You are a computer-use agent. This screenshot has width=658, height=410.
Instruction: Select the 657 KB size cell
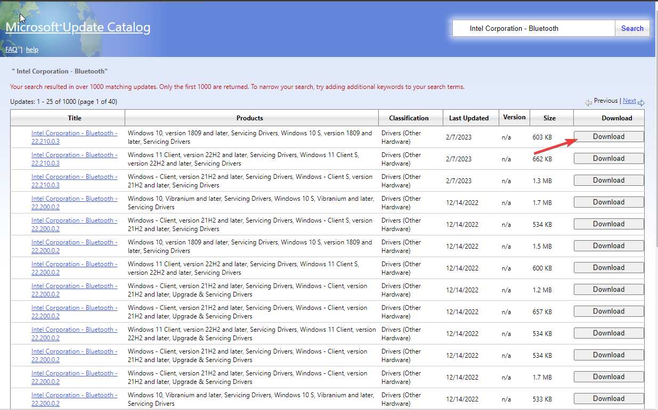coord(542,312)
